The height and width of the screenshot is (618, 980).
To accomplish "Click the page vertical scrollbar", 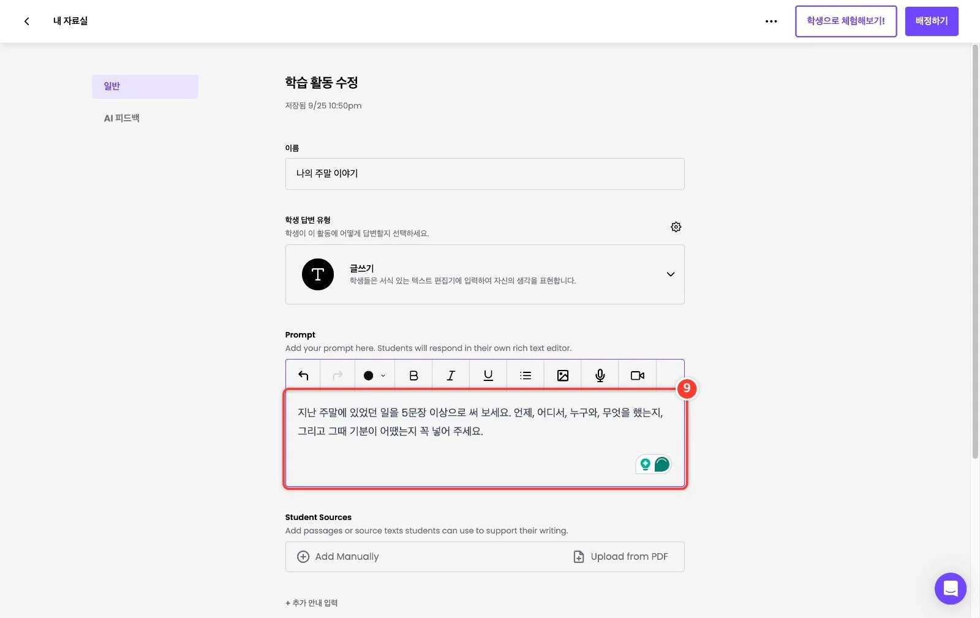I will coord(975,251).
